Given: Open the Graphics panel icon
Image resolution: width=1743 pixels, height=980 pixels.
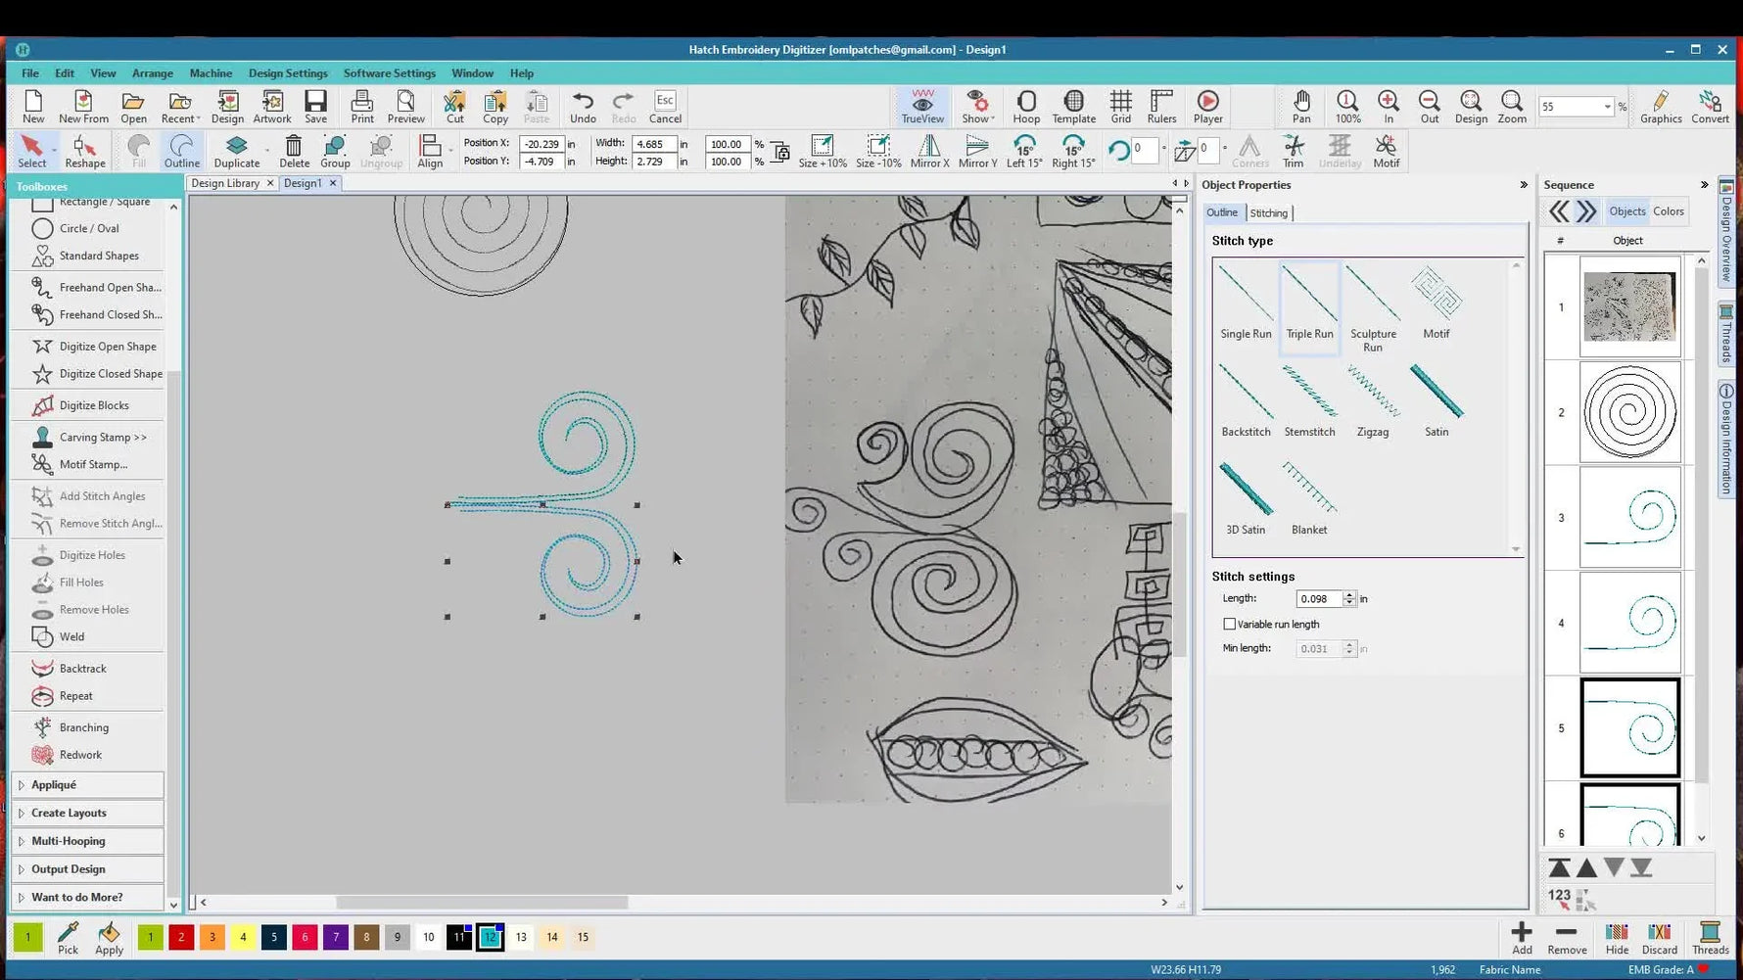Looking at the screenshot, I should tap(1660, 106).
